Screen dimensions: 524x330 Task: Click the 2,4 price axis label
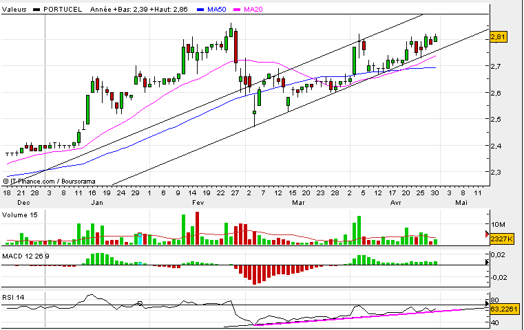pos(496,146)
